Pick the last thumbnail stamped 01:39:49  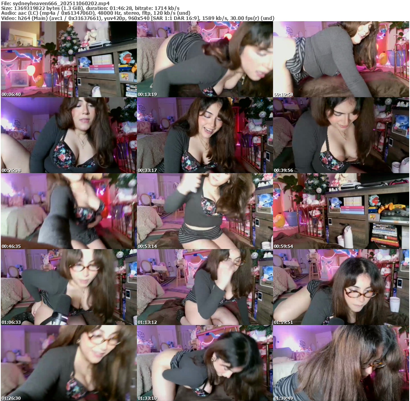(x=341, y=363)
